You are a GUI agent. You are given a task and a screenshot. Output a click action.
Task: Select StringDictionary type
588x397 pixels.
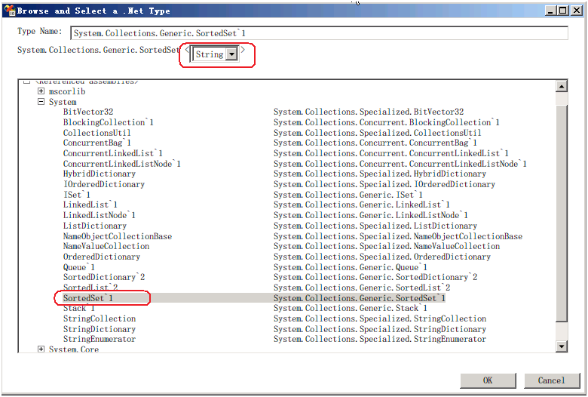[x=100, y=329]
